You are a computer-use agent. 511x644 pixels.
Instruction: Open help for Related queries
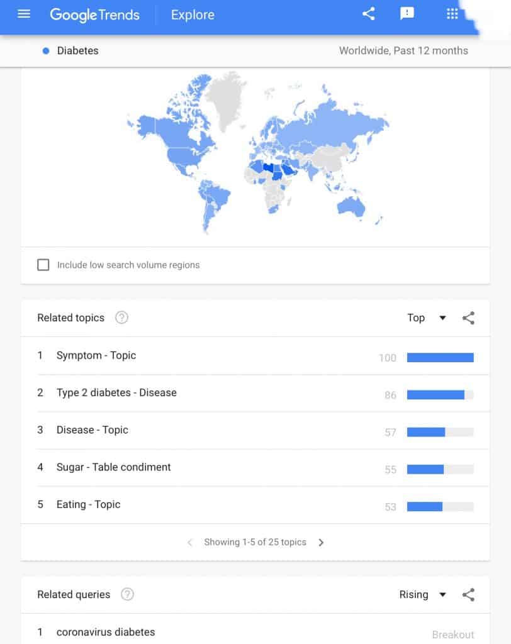click(127, 594)
